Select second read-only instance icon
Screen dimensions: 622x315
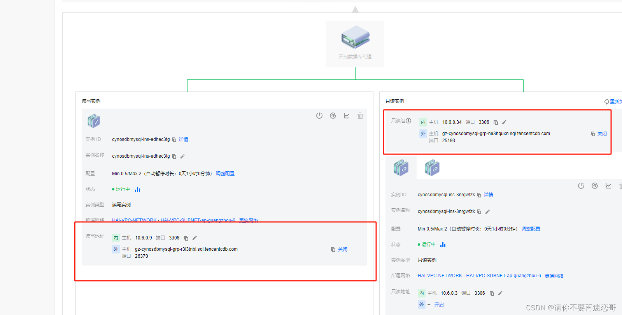tap(432, 168)
